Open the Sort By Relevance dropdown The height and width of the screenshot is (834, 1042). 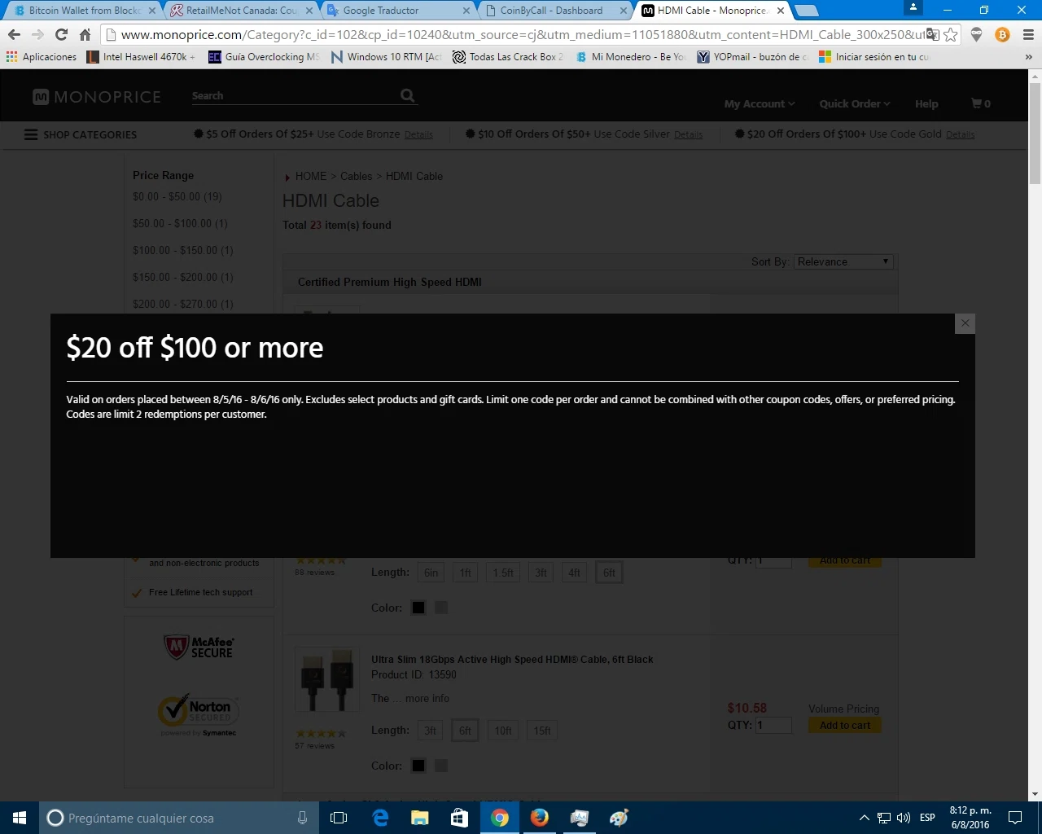coord(843,261)
